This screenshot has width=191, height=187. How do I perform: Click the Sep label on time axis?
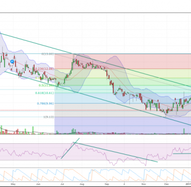107,183
